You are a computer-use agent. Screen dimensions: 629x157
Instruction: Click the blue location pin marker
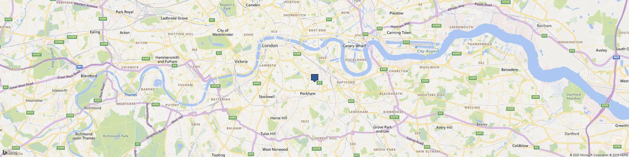[x=314, y=78]
